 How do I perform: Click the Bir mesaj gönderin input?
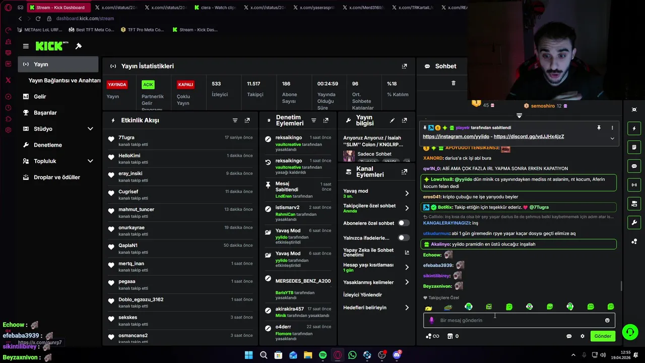[x=519, y=320]
